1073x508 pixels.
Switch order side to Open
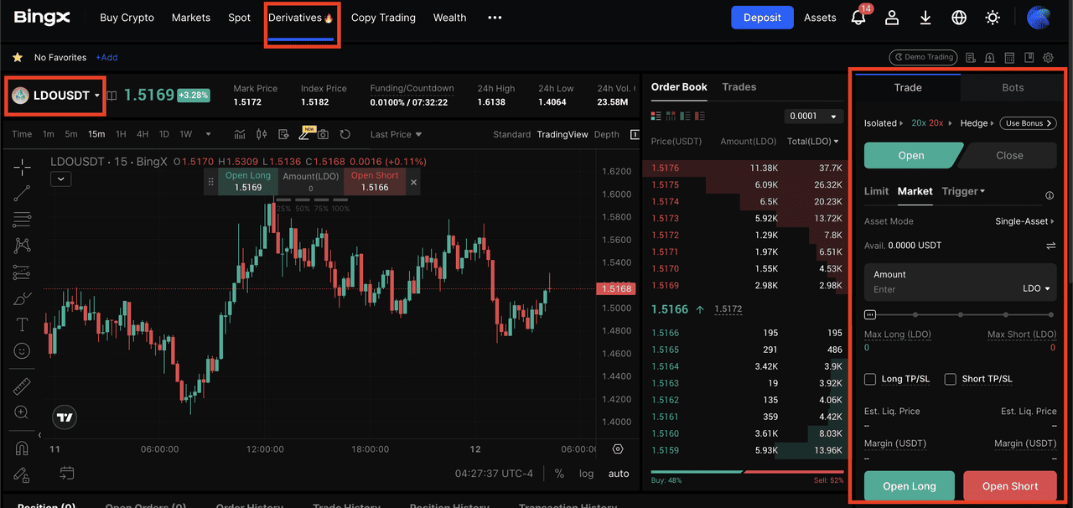[x=912, y=155]
